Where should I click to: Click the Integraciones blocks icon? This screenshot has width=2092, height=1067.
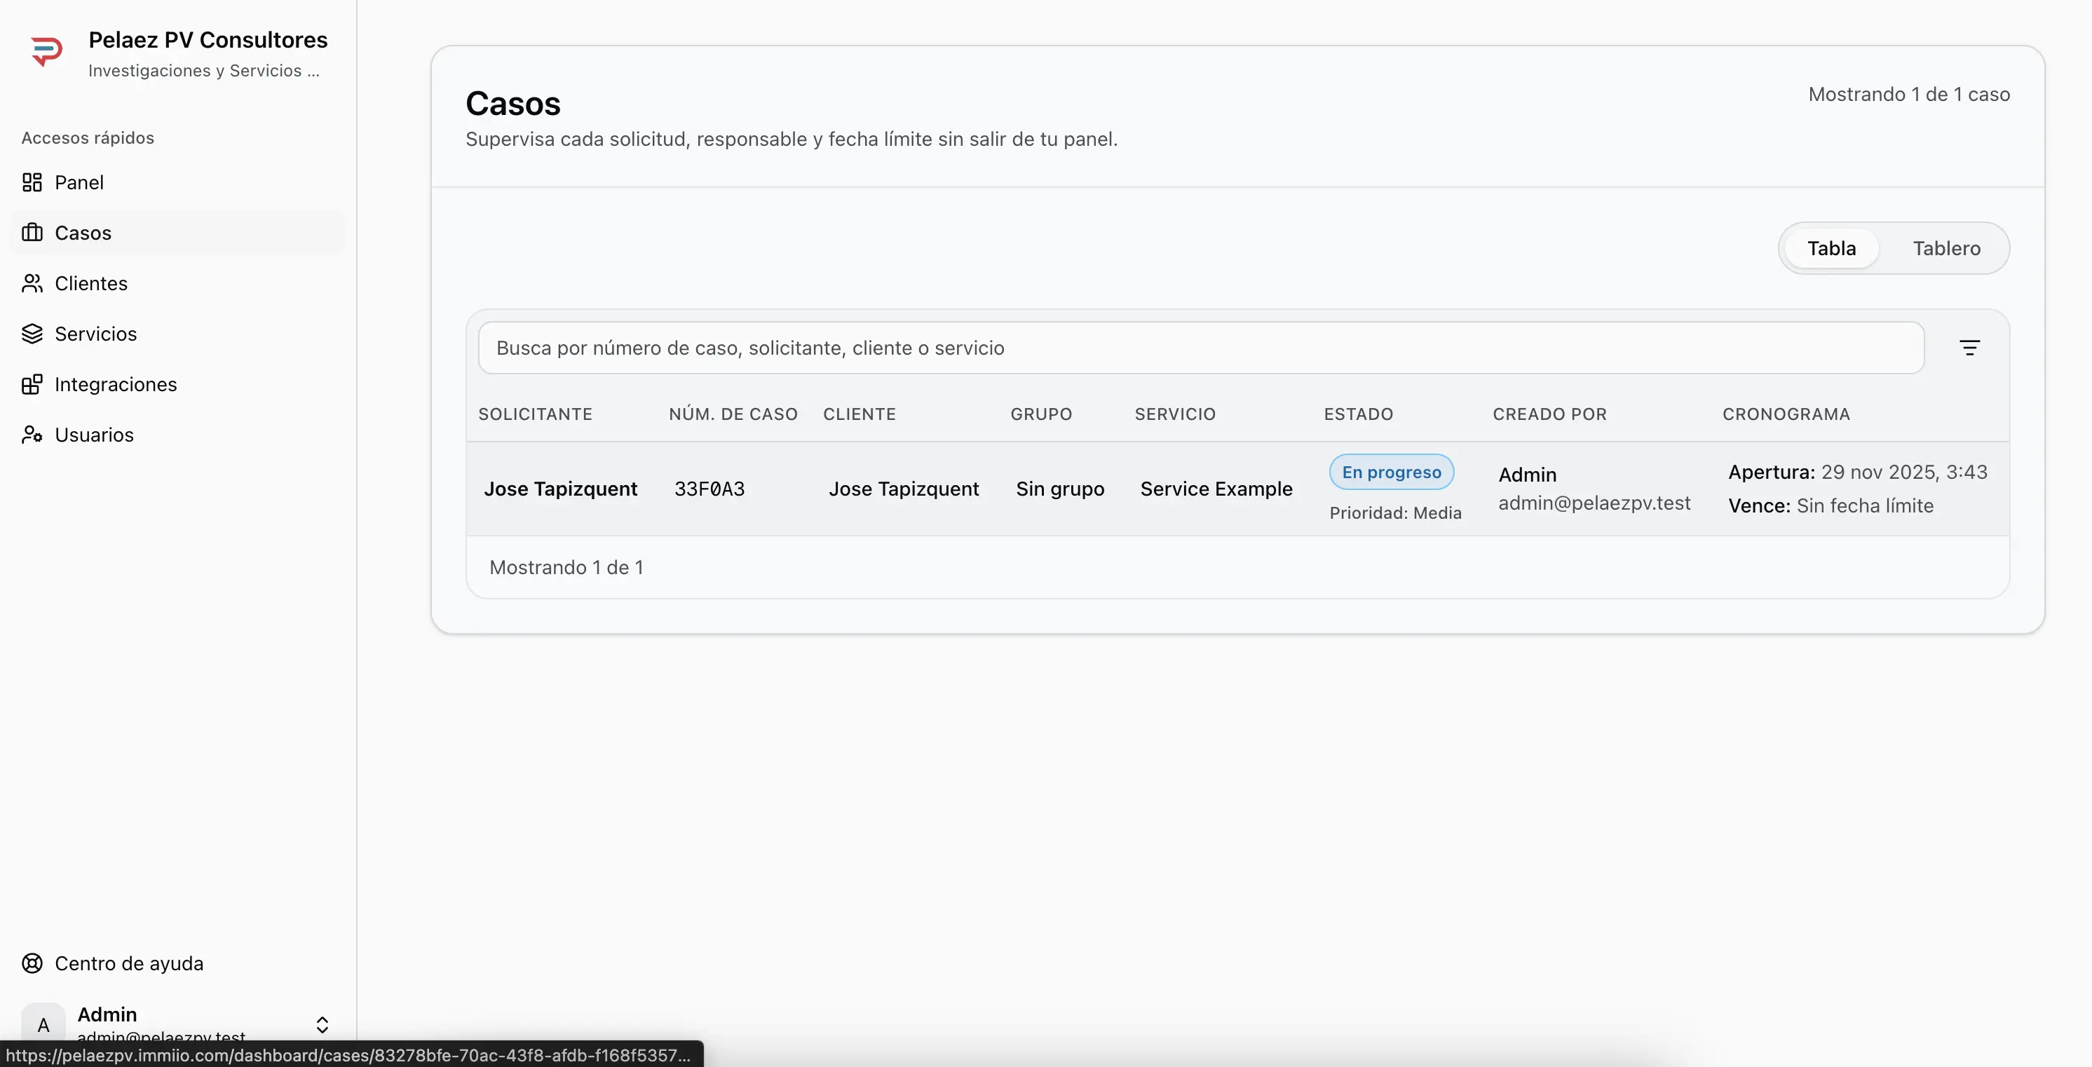pos(32,384)
